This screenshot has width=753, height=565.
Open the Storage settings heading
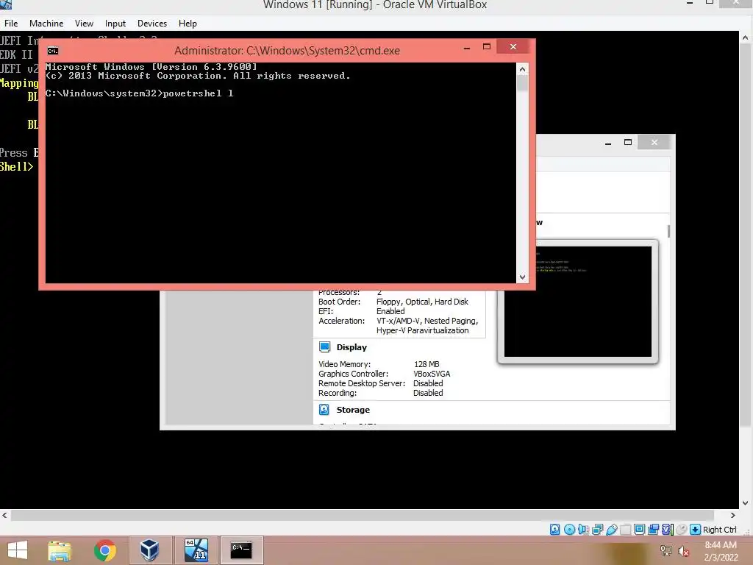(x=353, y=409)
